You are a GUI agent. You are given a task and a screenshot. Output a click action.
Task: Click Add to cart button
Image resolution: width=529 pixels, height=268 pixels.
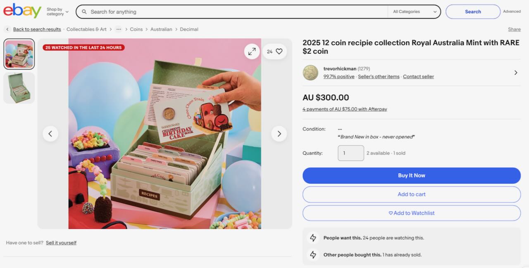pyautogui.click(x=411, y=194)
